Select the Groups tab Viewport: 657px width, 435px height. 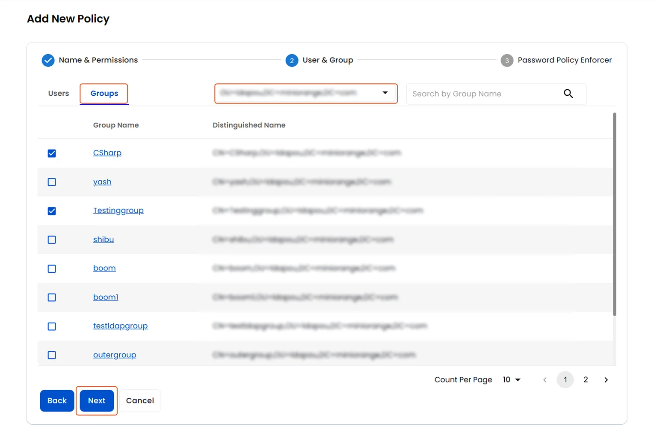coord(104,93)
